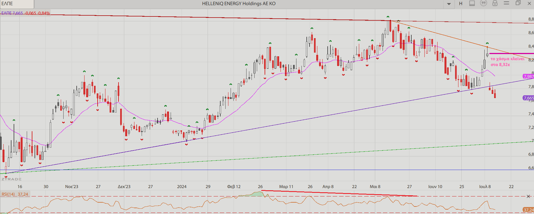The image size is (534, 214).
Task: Click the H timeframe period button
Action: pos(461,4)
